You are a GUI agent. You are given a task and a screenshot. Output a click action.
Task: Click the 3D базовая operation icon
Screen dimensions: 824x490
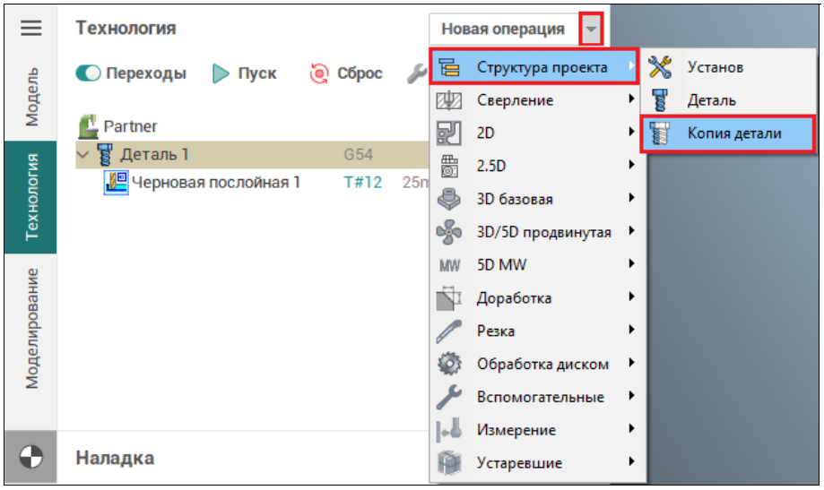click(x=448, y=199)
